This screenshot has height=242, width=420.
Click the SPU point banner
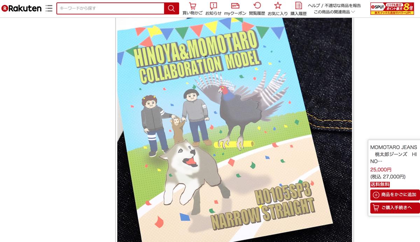pyautogui.click(x=392, y=8)
